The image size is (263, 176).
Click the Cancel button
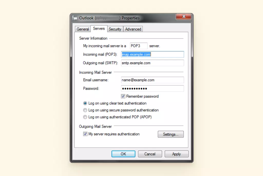(150, 154)
